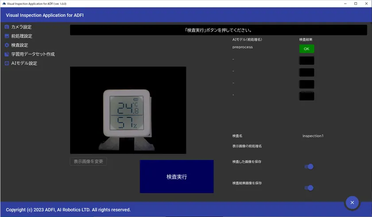Close the window with the title bar X
Screen dimensions: 372x217
[x=366, y=4]
